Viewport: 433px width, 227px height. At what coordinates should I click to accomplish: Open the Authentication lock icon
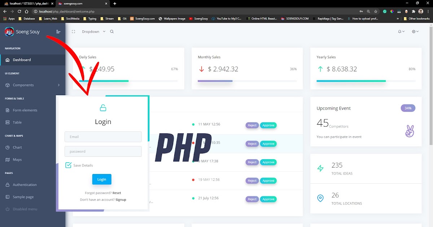coord(8,184)
